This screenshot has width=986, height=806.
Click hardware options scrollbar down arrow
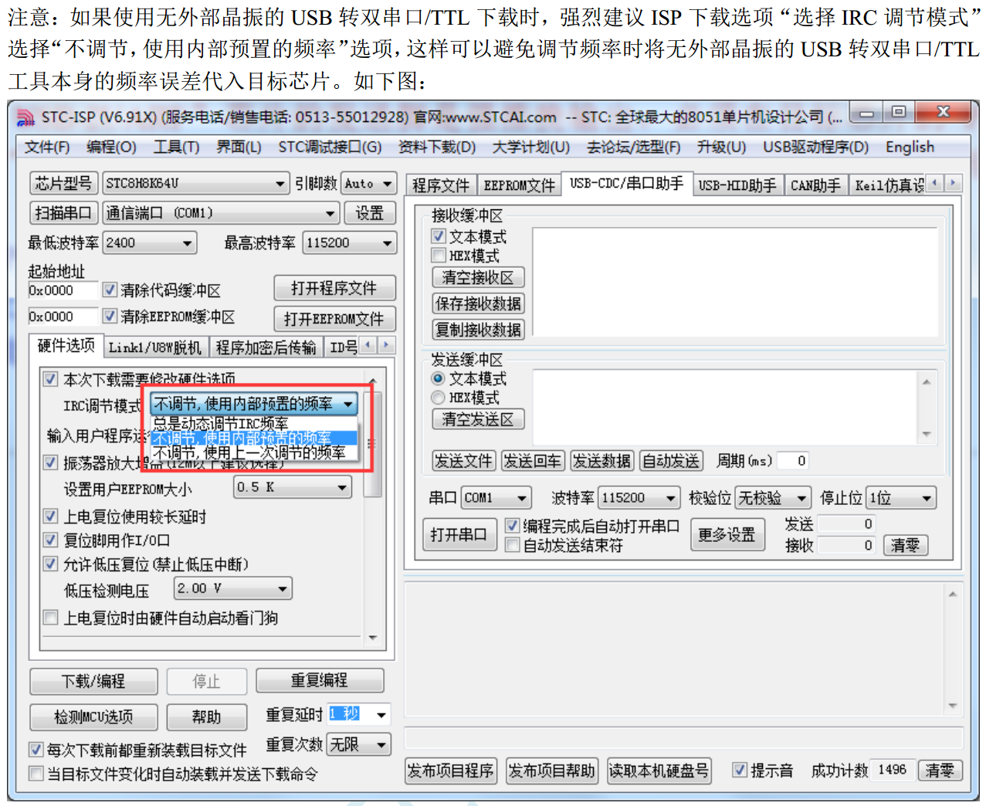[x=373, y=638]
